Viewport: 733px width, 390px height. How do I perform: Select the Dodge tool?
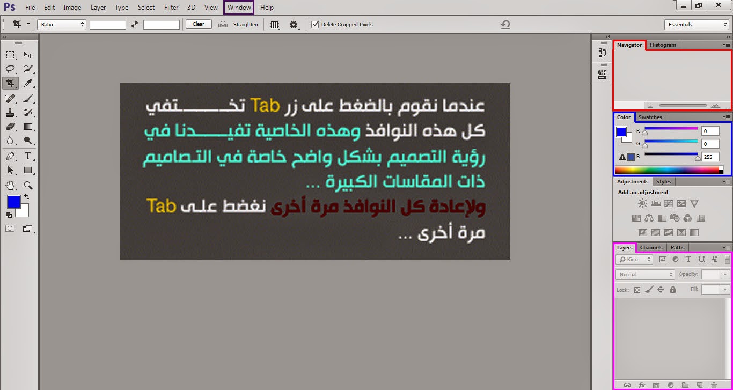point(28,141)
